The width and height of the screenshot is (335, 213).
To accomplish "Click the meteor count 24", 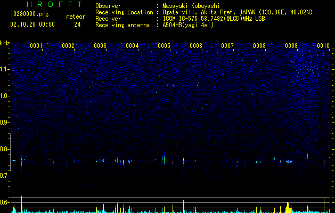I will pyautogui.click(x=77, y=24).
